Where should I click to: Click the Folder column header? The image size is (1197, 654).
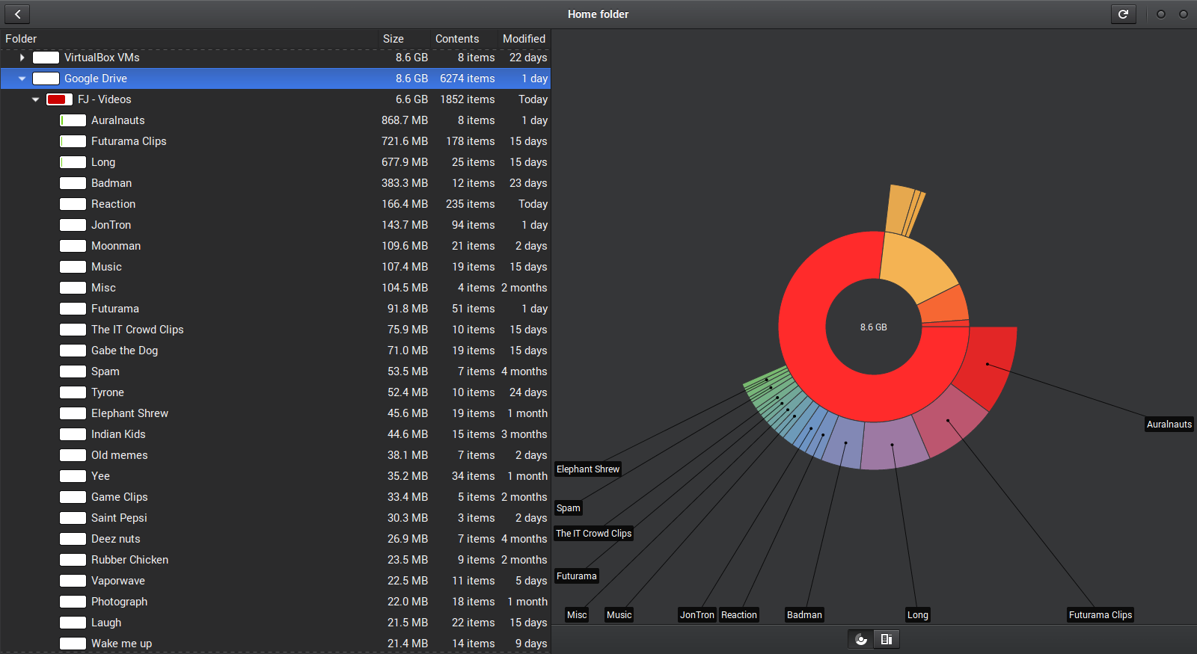coord(21,39)
